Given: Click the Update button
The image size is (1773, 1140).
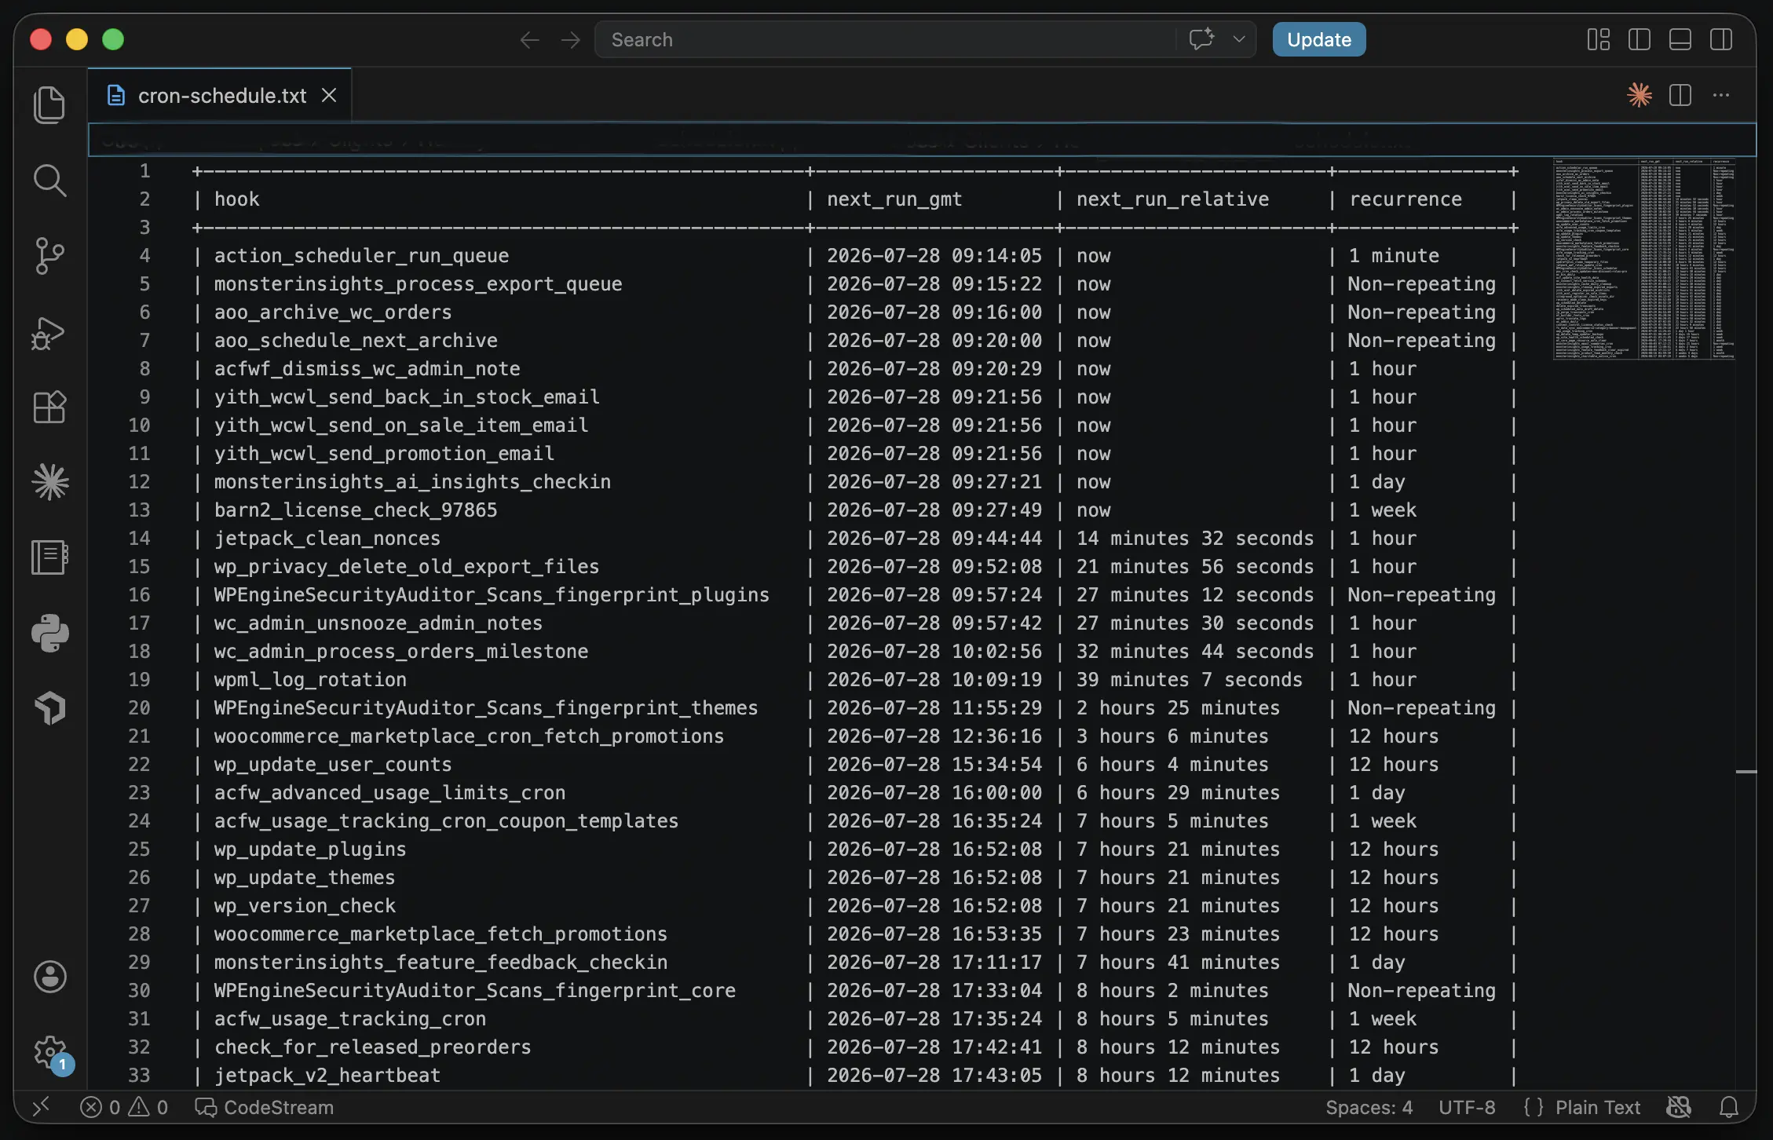Looking at the screenshot, I should [1319, 39].
